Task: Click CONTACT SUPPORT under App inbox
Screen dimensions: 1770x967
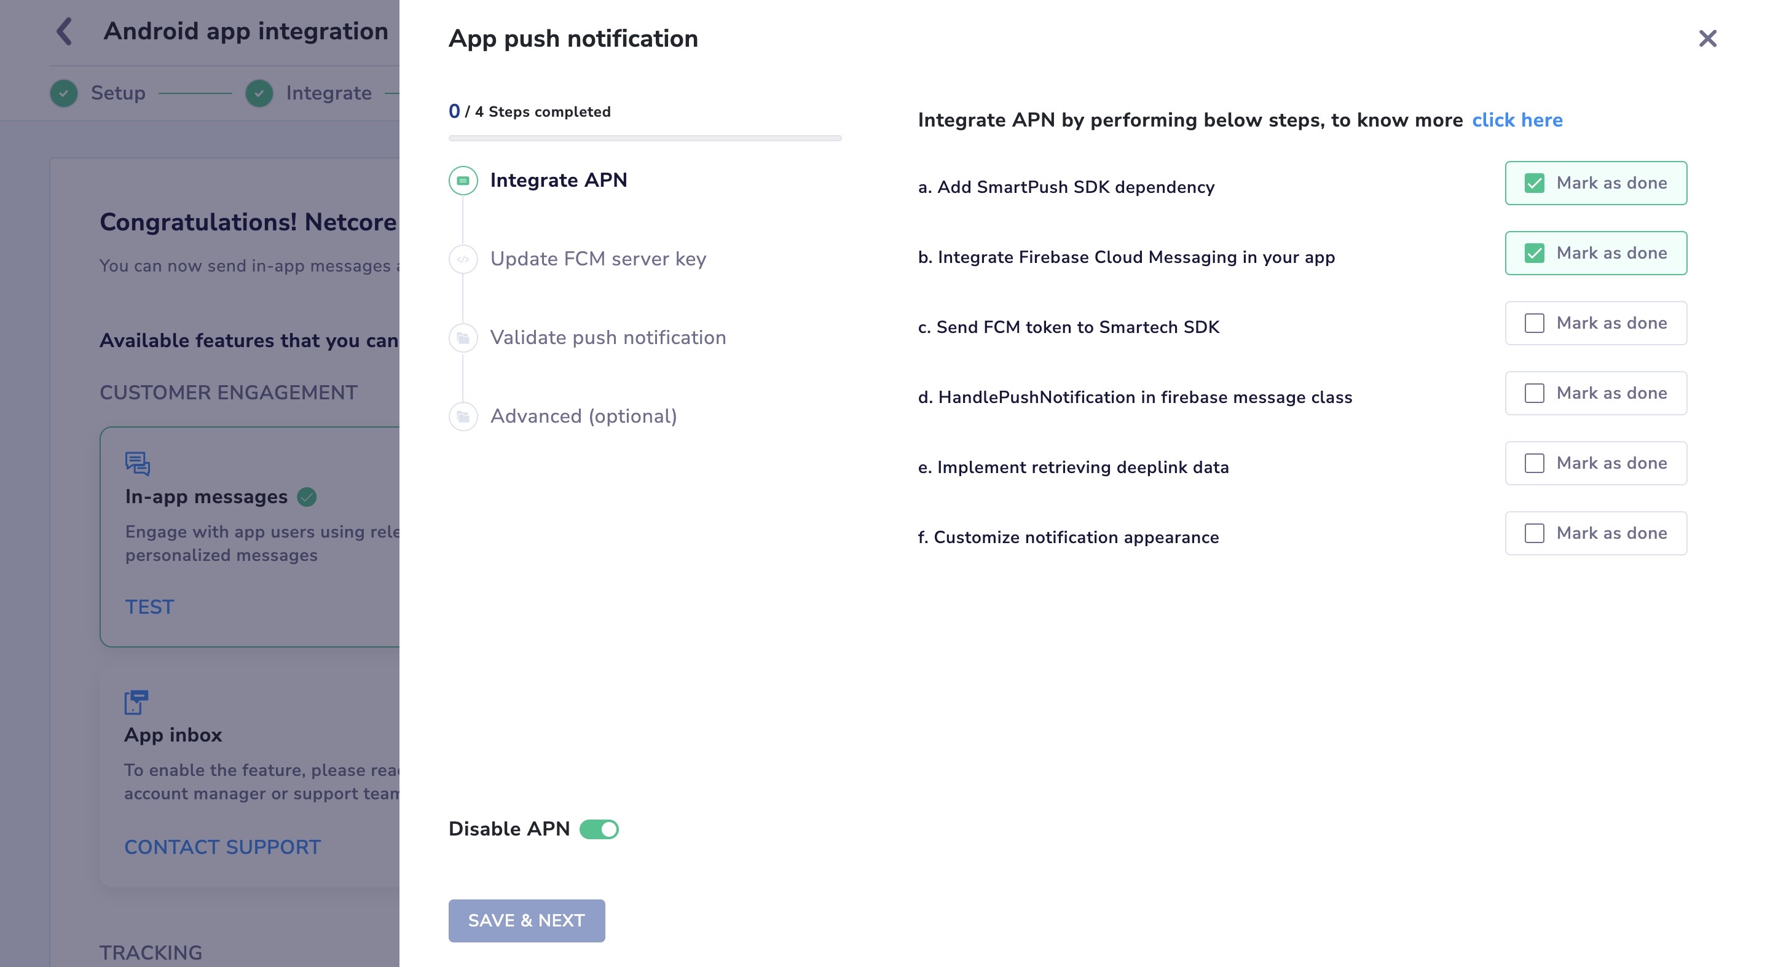Action: pyautogui.click(x=222, y=847)
